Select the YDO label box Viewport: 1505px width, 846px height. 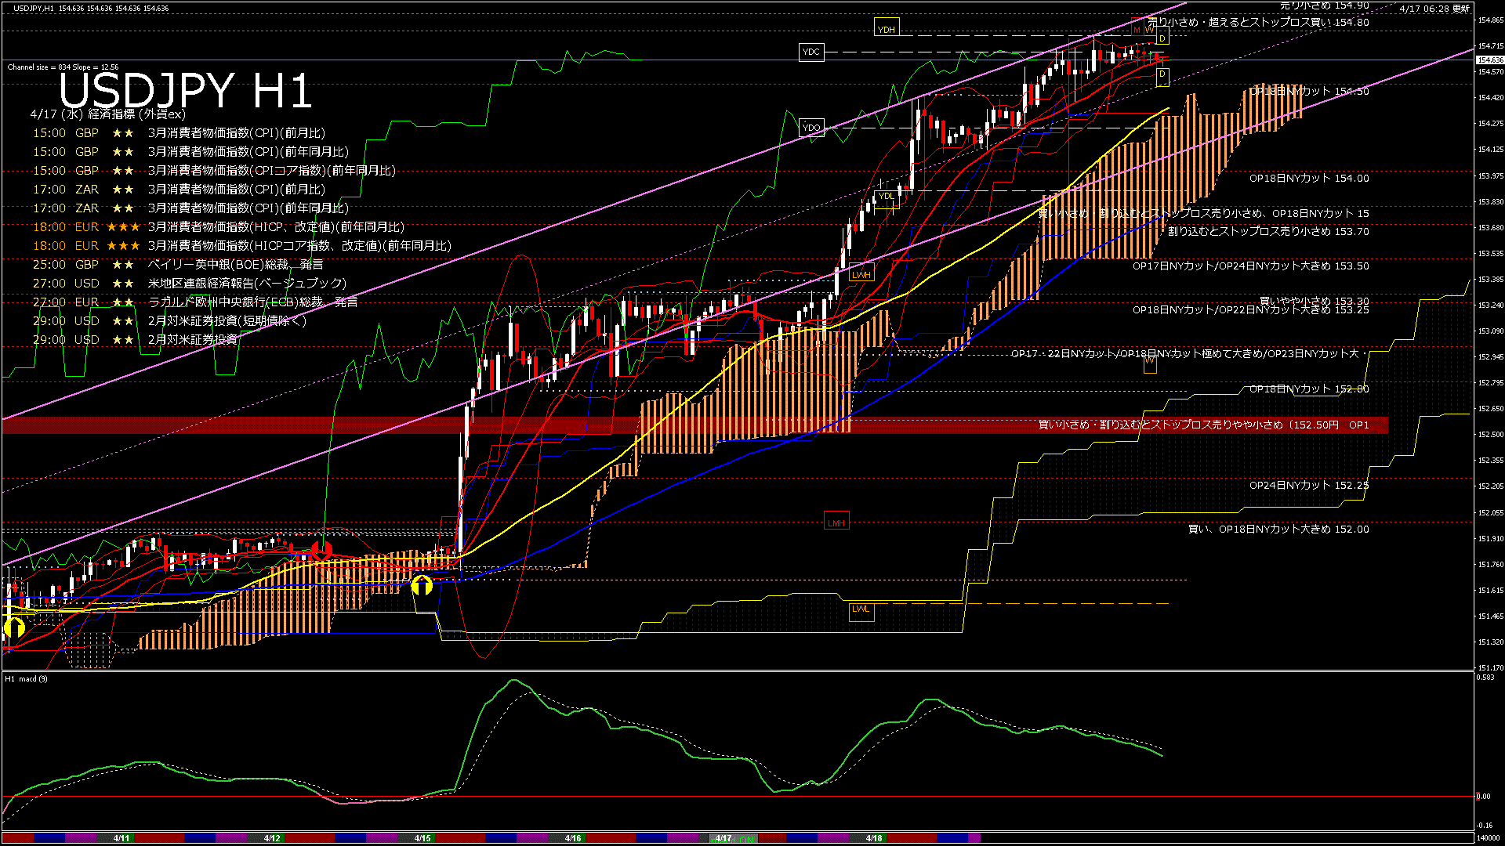[x=811, y=128]
